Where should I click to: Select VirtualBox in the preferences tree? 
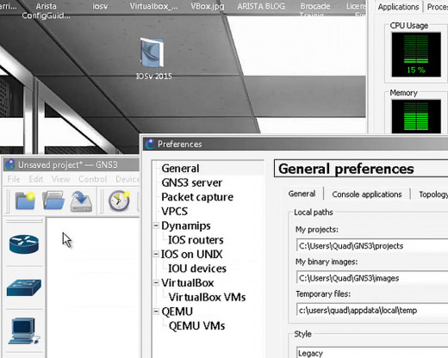click(x=187, y=283)
